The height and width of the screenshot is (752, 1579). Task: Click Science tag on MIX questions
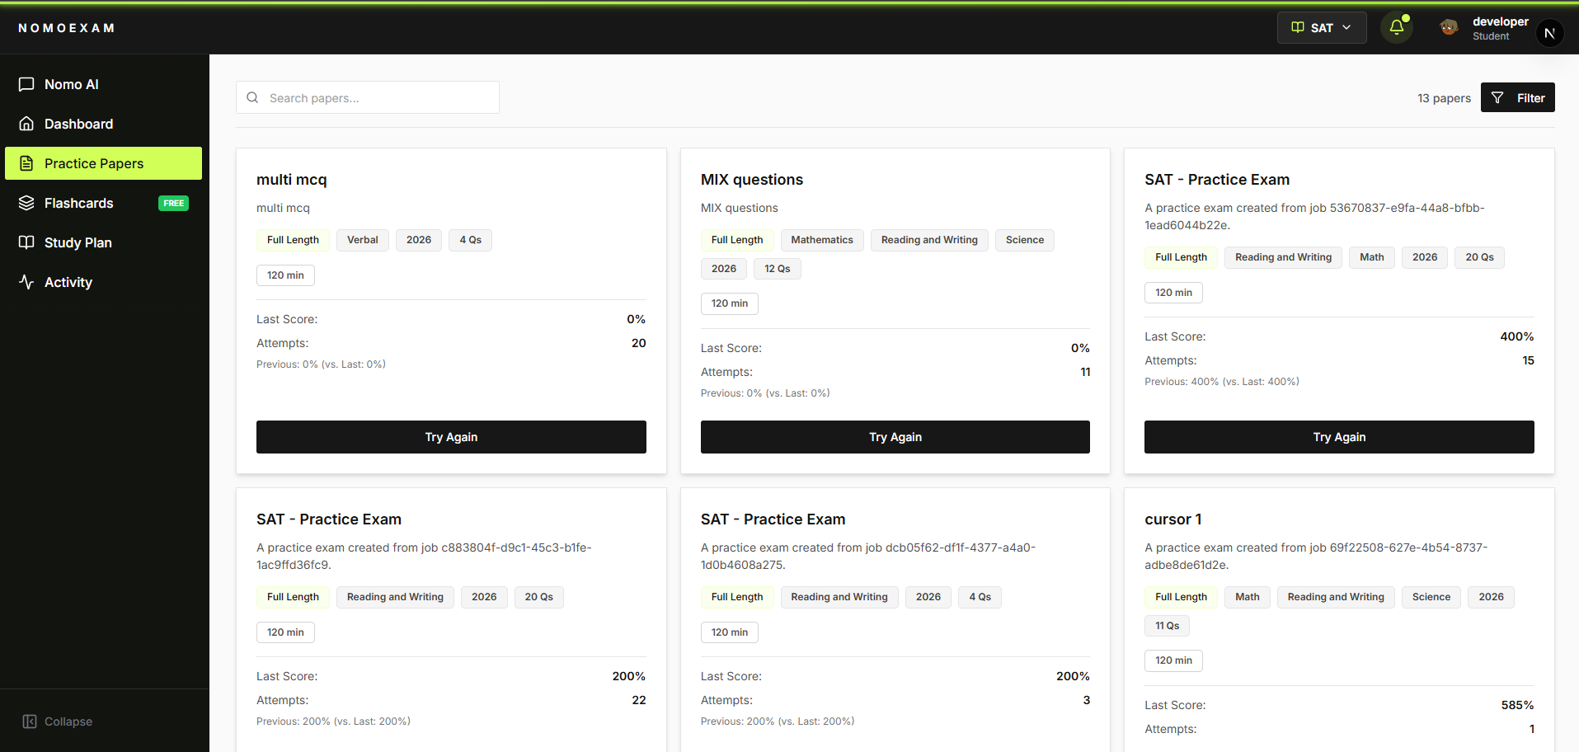[1025, 240]
